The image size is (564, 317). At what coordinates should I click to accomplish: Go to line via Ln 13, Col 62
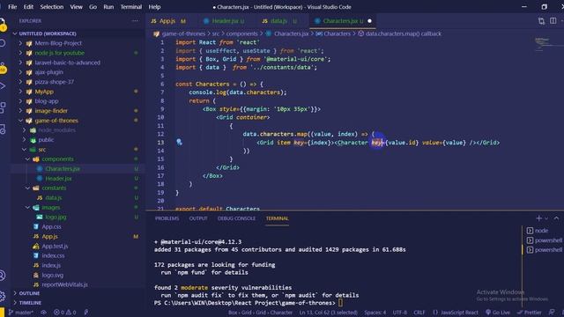pos(329,313)
